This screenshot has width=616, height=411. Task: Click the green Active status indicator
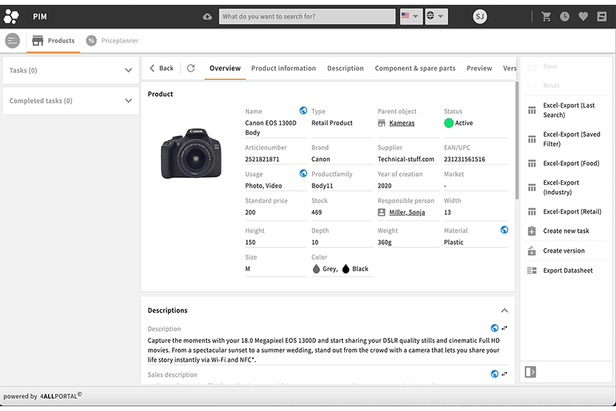[x=448, y=123]
